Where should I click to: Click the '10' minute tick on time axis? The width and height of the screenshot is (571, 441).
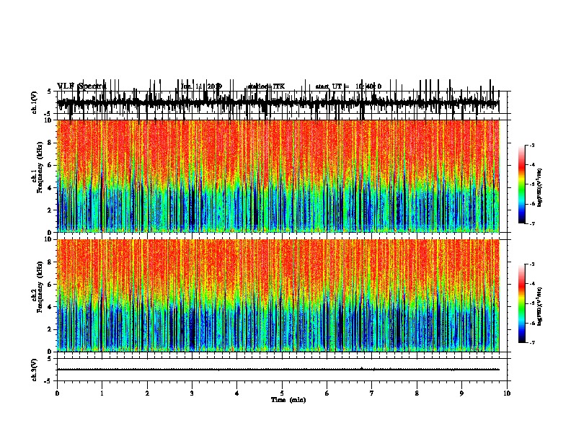[507, 393]
